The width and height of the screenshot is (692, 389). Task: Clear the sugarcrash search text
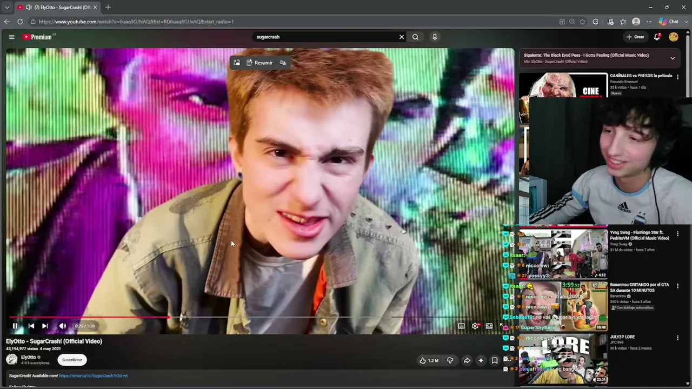point(402,37)
